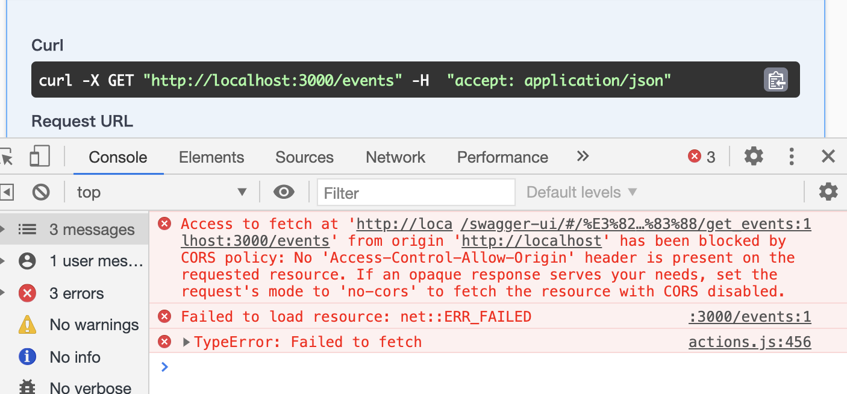Switch to the Elements tab
This screenshot has width=847, height=394.
pyautogui.click(x=211, y=157)
